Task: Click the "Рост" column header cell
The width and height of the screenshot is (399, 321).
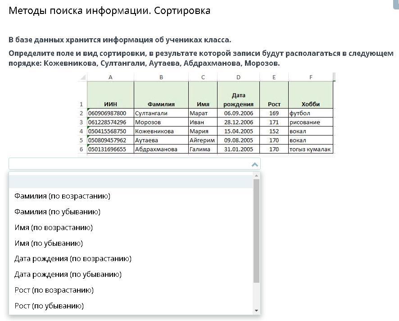Action: click(x=274, y=95)
